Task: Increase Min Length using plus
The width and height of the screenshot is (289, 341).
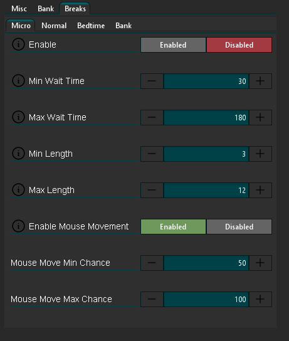Action: (260, 154)
